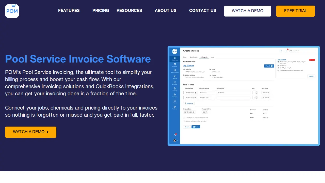
Task: Click the sync icon with red badge
Action: tap(175, 135)
